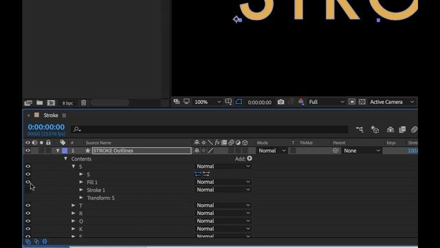440x248 pixels.
Task: Toggle Hide Shy Layers icon
Action: [x=390, y=130]
